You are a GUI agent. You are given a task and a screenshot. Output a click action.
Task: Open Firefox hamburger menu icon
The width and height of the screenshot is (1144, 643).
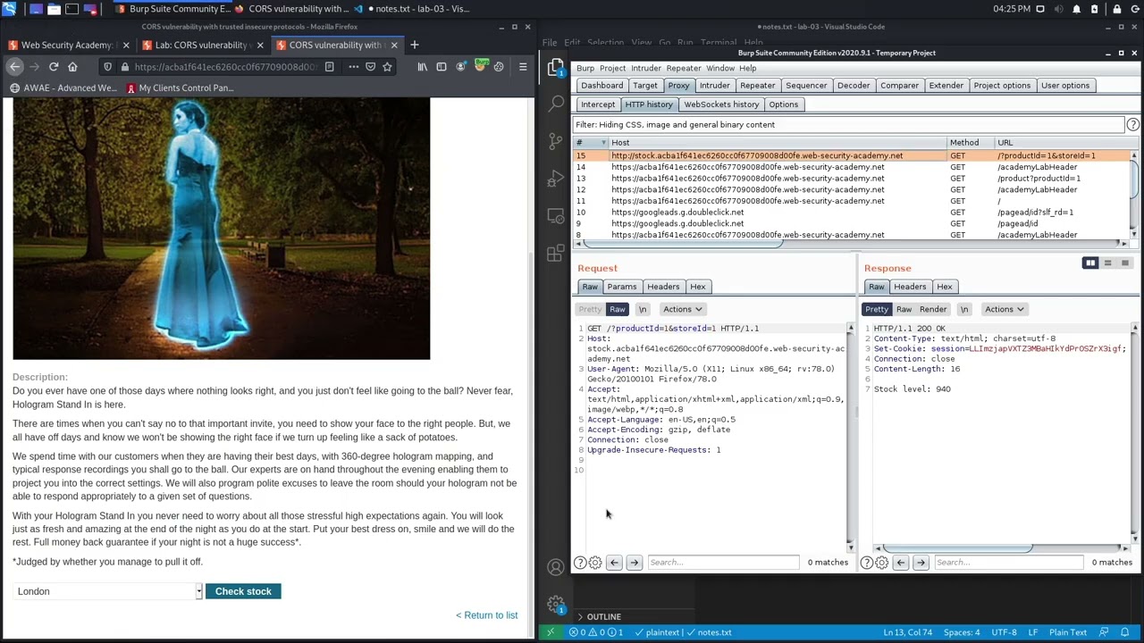pyautogui.click(x=523, y=67)
